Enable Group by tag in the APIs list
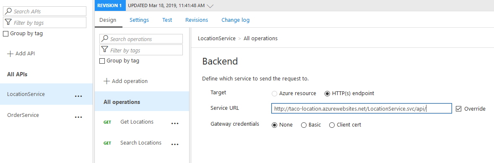Image resolution: width=494 pixels, height=163 pixels. pyautogui.click(x=5, y=34)
